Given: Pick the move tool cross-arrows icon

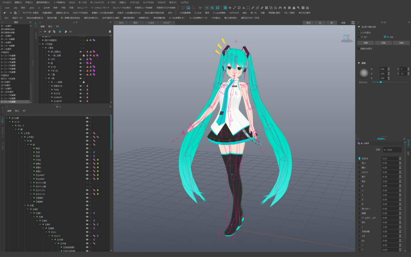Looking at the screenshot, I should 230,8.
